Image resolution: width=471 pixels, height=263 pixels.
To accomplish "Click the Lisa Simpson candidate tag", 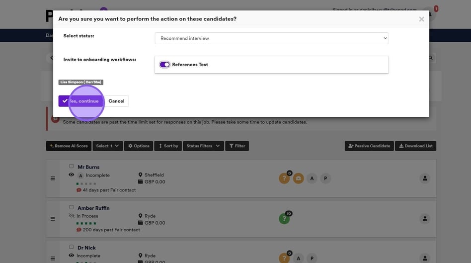I will tap(80, 82).
